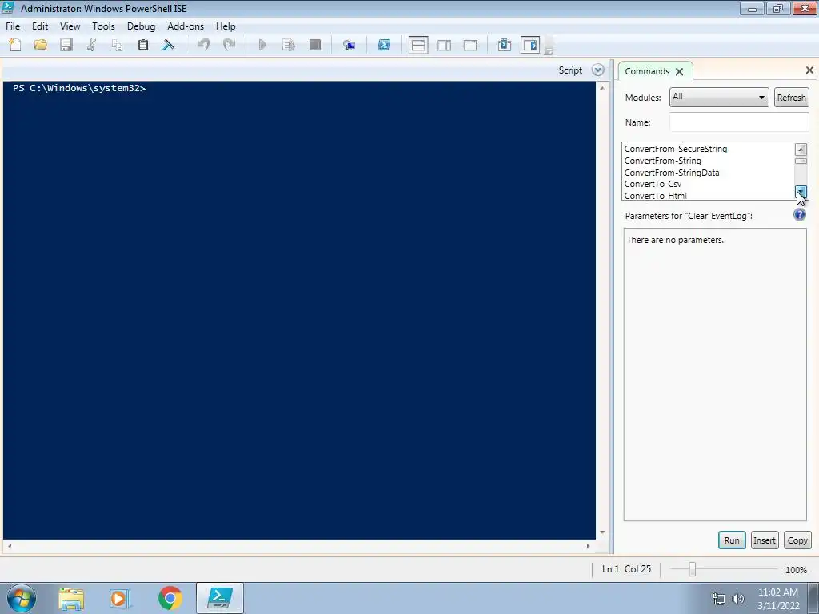Viewport: 819px width, 614px height.
Task: Click the Insert button in Commands pane
Action: 764,540
